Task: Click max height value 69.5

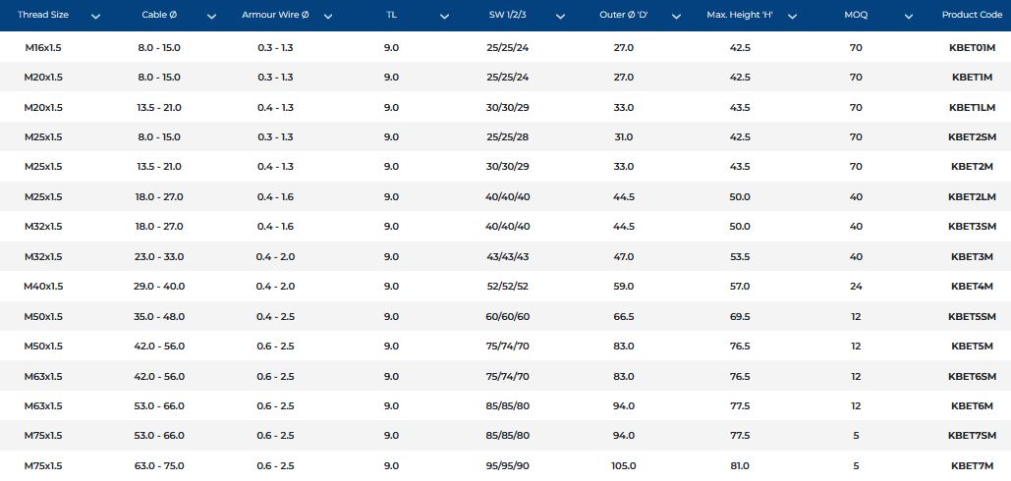Action: click(x=740, y=317)
